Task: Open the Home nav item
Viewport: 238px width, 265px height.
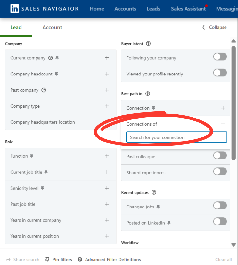Action: [97, 9]
